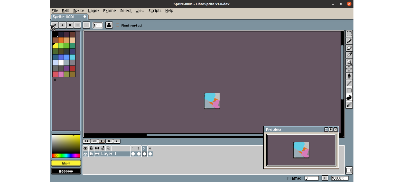
Task: Open the Sprite menu
Action: click(78, 11)
